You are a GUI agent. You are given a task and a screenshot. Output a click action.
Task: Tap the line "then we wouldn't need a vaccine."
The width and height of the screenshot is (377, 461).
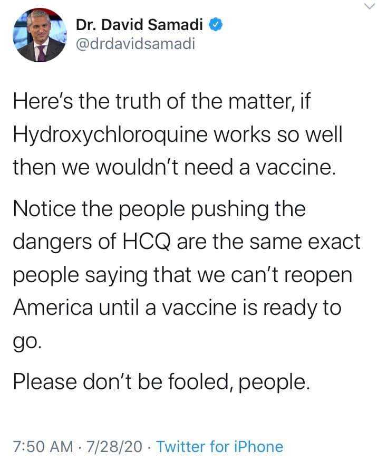click(174, 167)
